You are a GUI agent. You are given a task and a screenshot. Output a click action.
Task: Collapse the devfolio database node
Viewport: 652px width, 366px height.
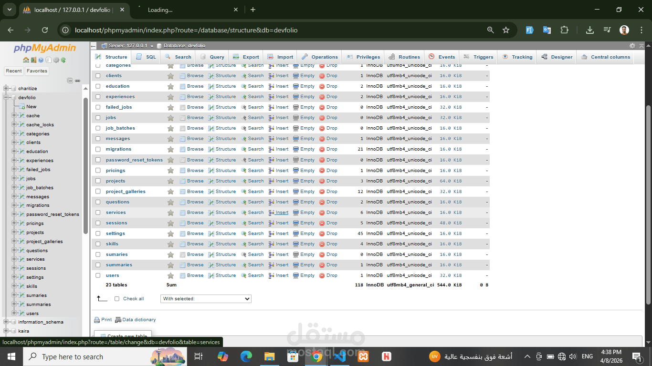(6, 98)
